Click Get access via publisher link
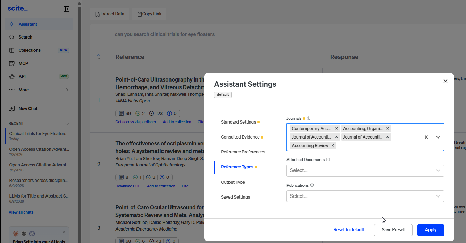This screenshot has width=466, height=243. click(136, 122)
